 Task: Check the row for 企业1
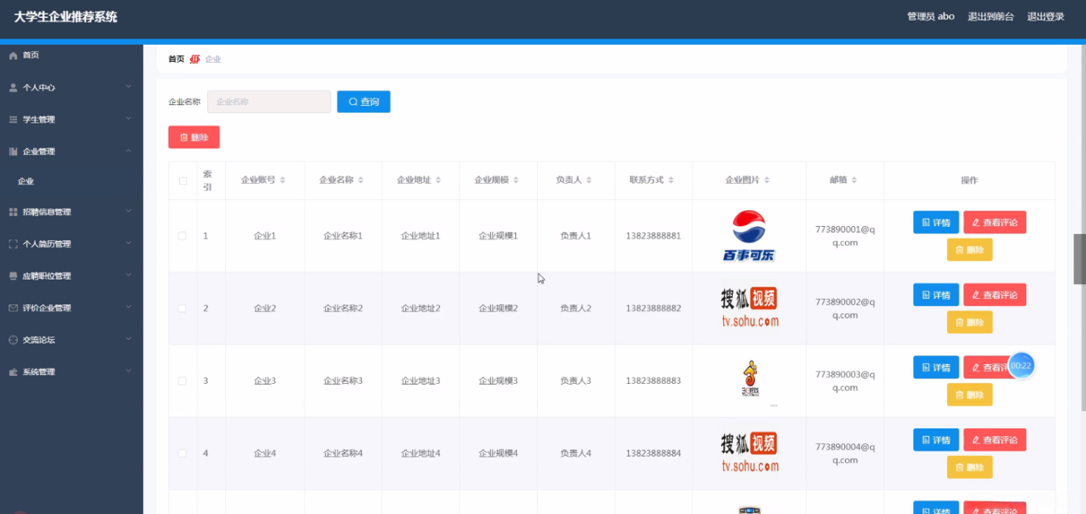pos(182,235)
